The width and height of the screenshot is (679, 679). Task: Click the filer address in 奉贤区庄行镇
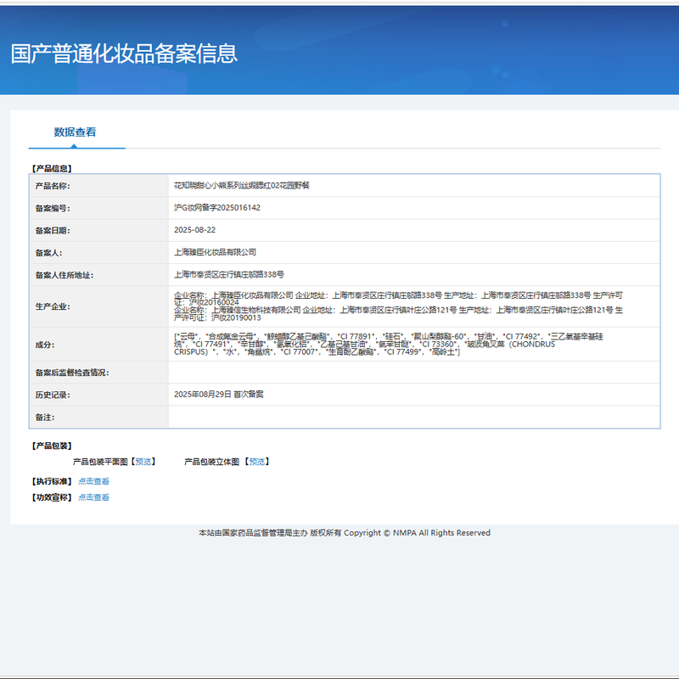(228, 275)
